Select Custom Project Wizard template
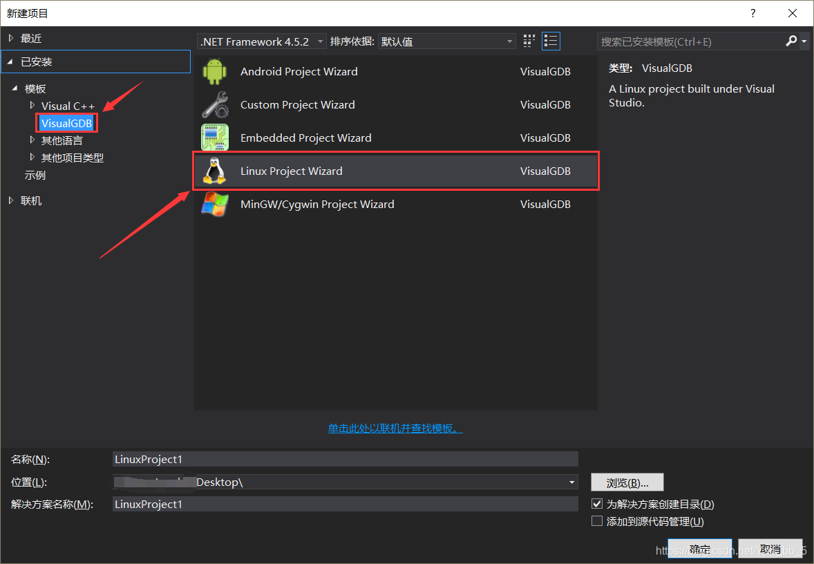Image resolution: width=814 pixels, height=564 pixels. (x=395, y=105)
